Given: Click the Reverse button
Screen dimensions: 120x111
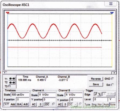Looking at the screenshot, I should 96,79.
